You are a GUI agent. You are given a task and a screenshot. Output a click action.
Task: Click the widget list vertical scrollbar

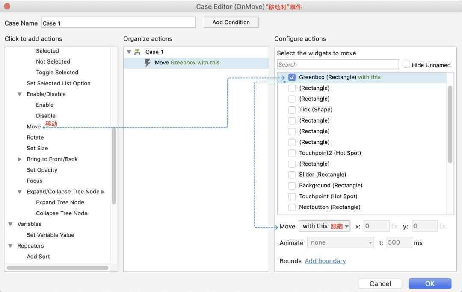(x=450, y=124)
